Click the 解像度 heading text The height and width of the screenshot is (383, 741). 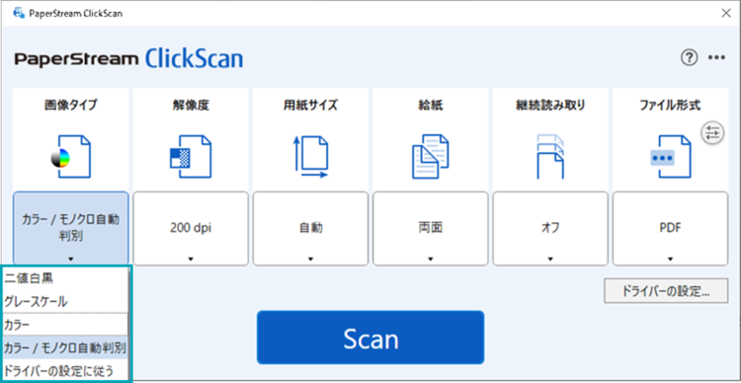click(x=191, y=106)
